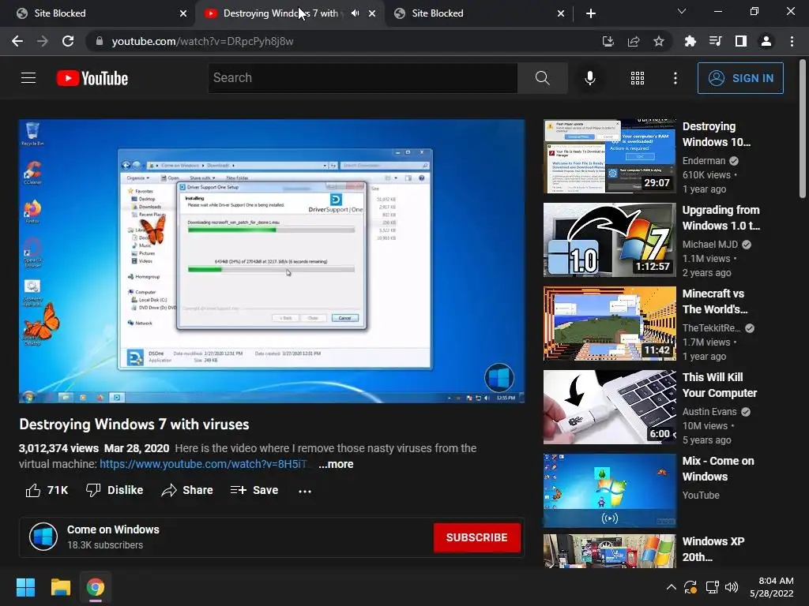Open the YouTube apps grid
This screenshot has width=809, height=606.
(x=638, y=78)
